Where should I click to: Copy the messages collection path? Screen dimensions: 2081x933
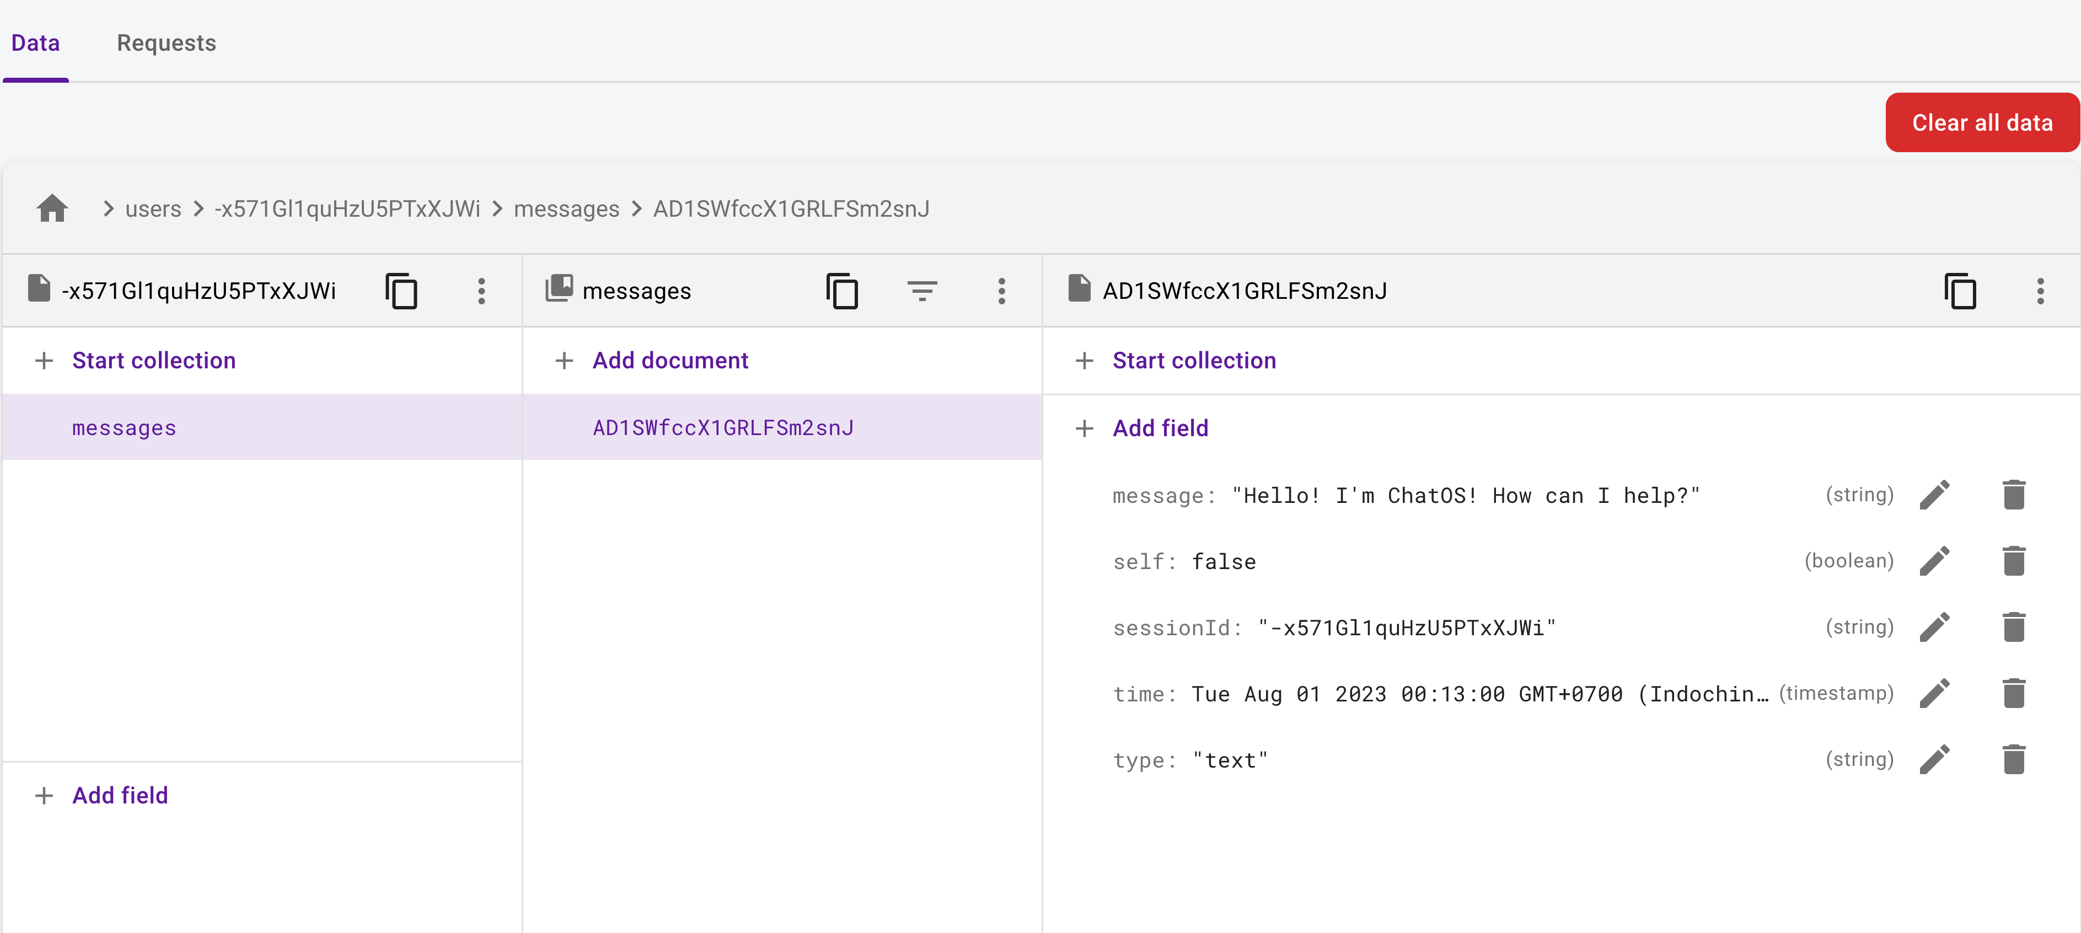842,291
